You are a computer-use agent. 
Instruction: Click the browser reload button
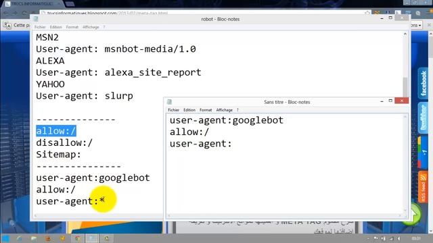24,13
